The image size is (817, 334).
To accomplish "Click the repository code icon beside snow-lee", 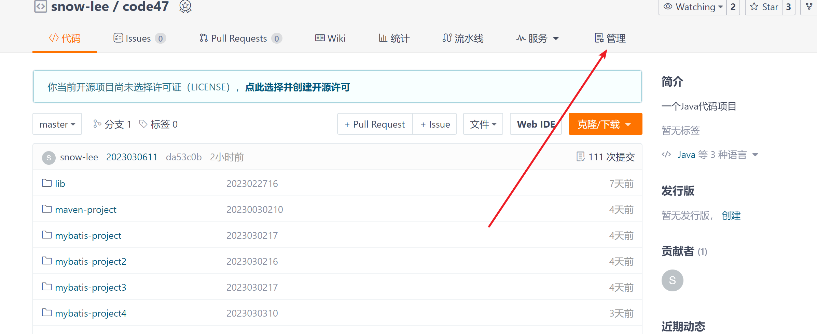I will (40, 6).
